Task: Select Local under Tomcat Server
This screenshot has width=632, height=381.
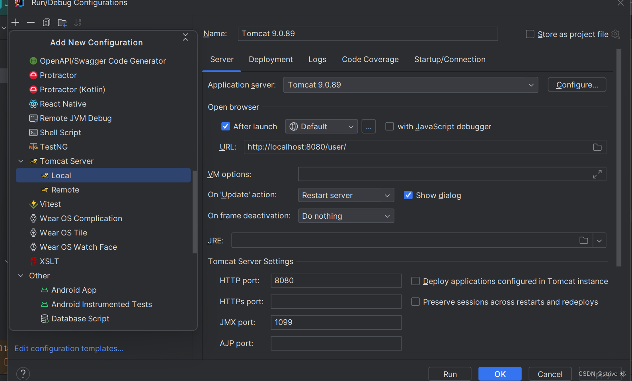Action: 103,175
